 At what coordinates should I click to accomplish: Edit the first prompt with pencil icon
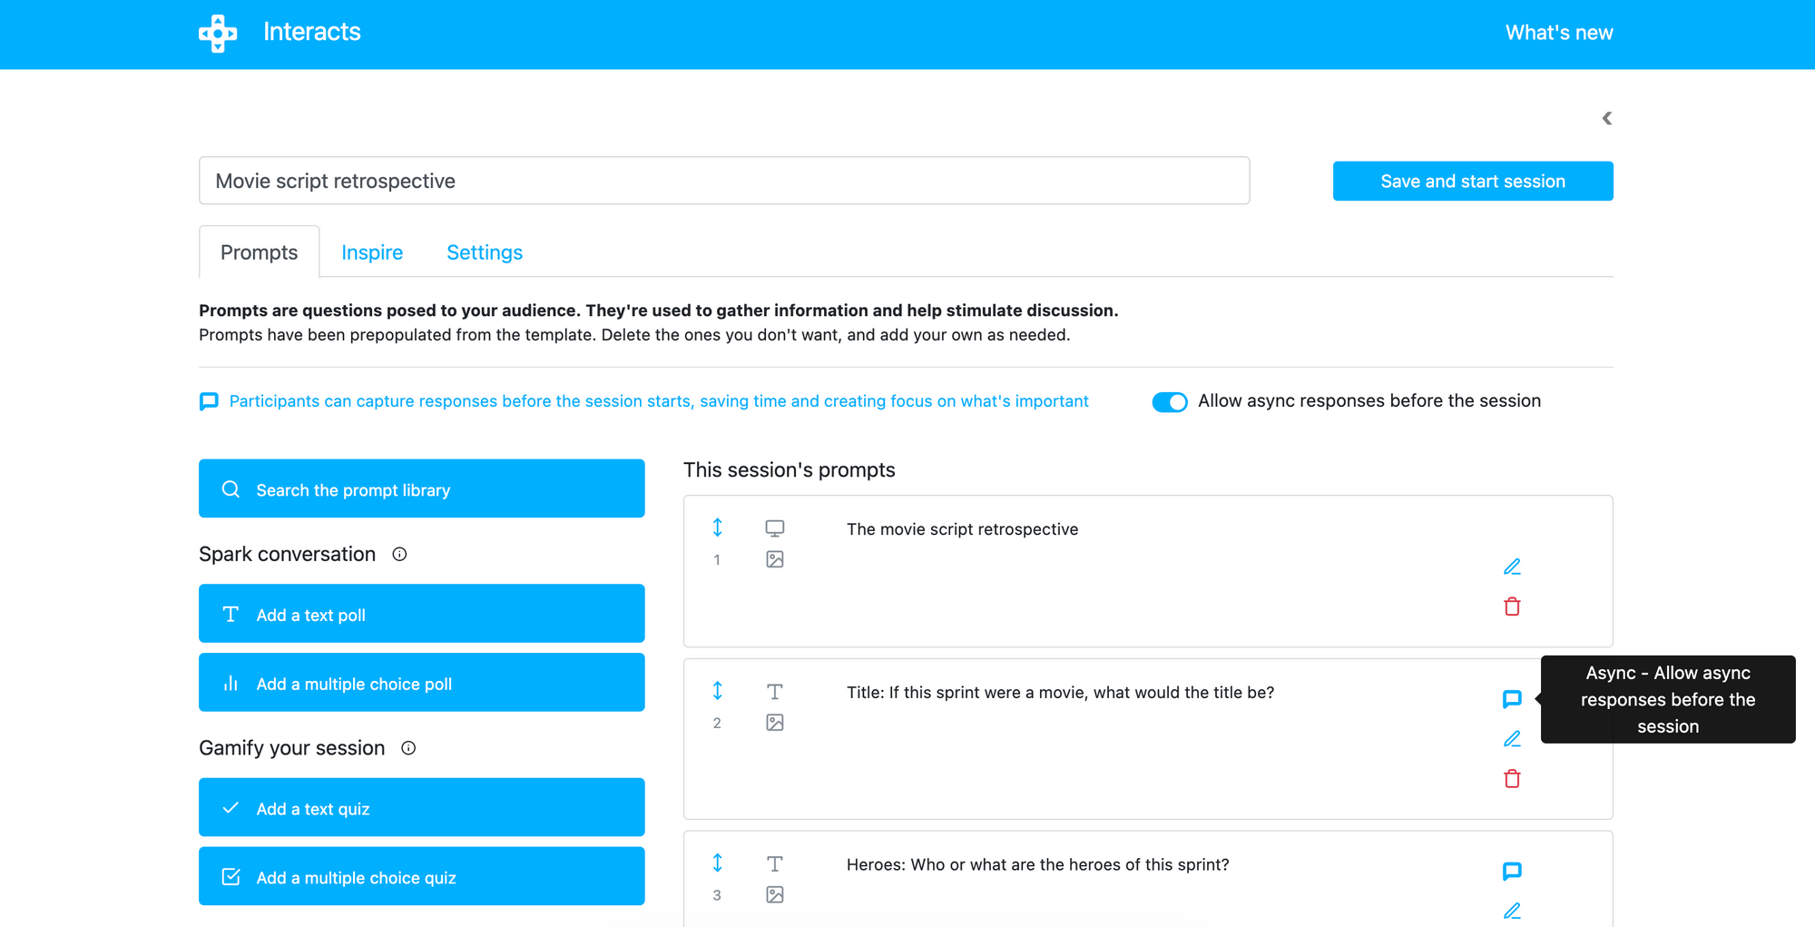(1512, 567)
